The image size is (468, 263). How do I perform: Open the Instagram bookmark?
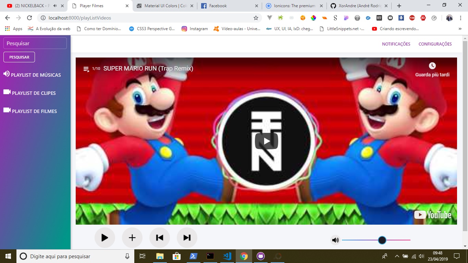(195, 29)
